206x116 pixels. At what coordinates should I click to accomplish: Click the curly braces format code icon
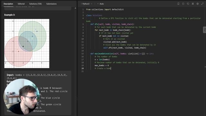(x=183, y=4)
